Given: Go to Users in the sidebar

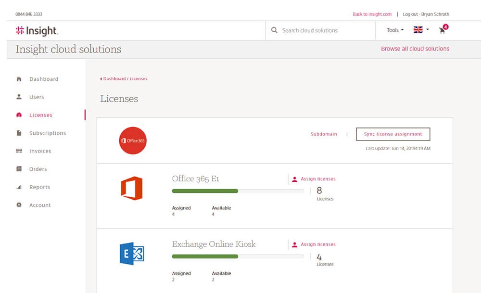Looking at the screenshot, I should click(37, 97).
